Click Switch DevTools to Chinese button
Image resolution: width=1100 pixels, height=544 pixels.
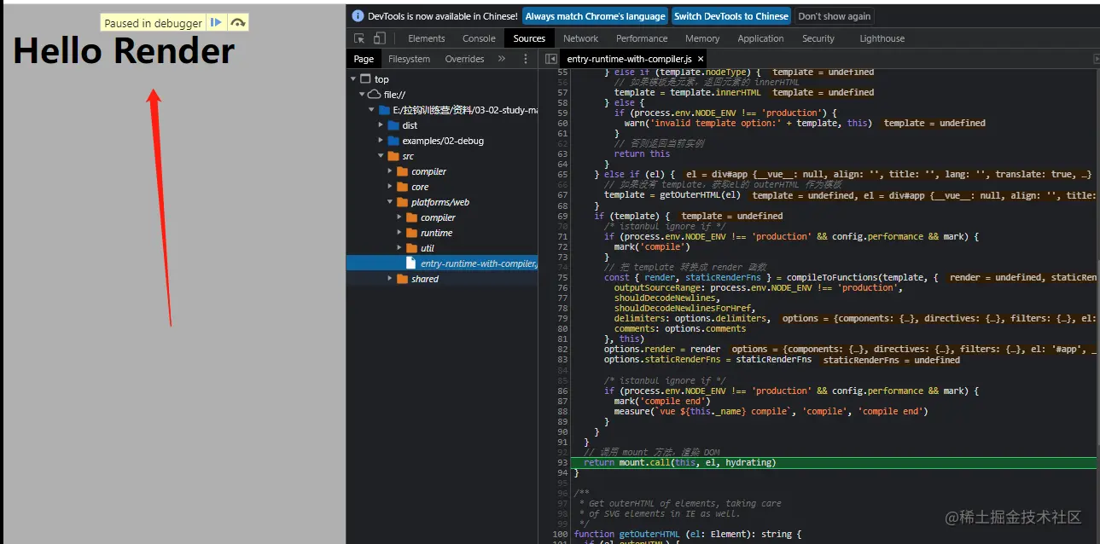click(x=730, y=16)
